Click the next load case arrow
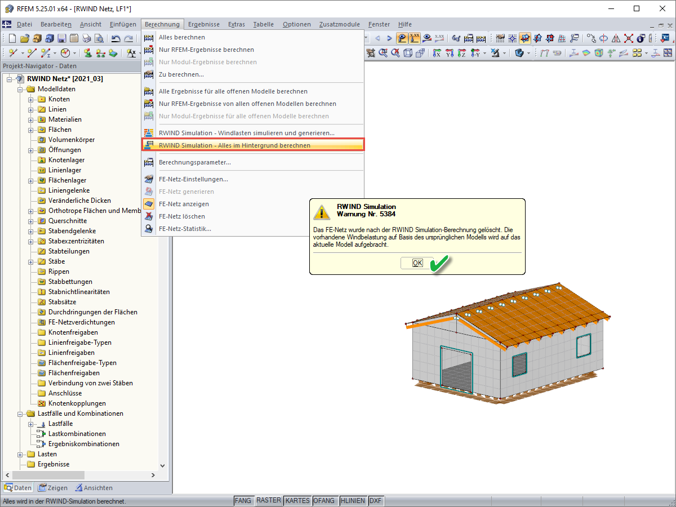 pos(389,38)
